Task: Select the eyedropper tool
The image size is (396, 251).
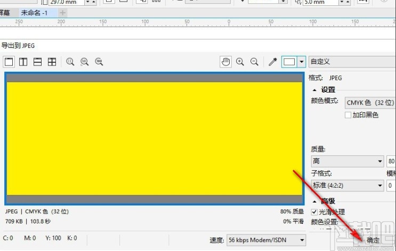Action: pyautogui.click(x=273, y=62)
